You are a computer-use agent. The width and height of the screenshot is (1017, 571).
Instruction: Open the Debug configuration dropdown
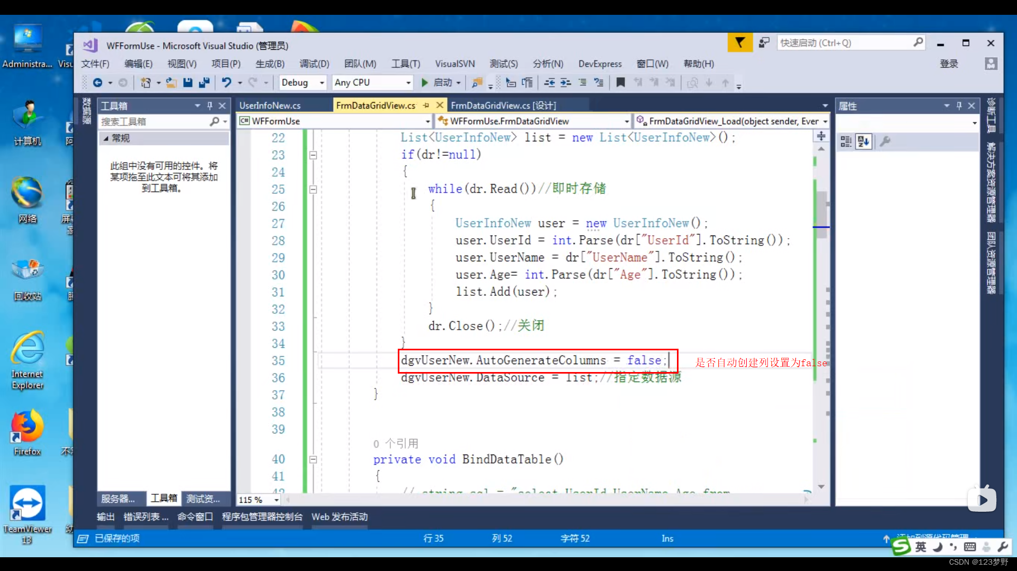click(302, 83)
